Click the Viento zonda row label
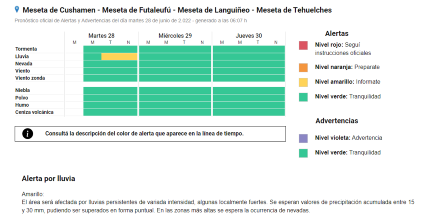The image size is (438, 217). click(x=30, y=78)
